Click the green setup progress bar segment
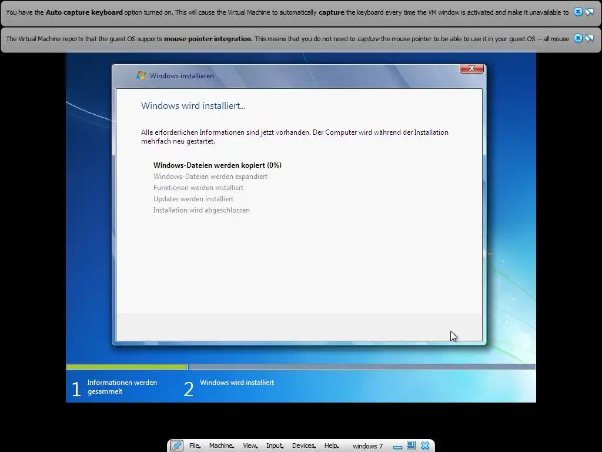Image resolution: width=602 pixels, height=452 pixels. tap(127, 367)
